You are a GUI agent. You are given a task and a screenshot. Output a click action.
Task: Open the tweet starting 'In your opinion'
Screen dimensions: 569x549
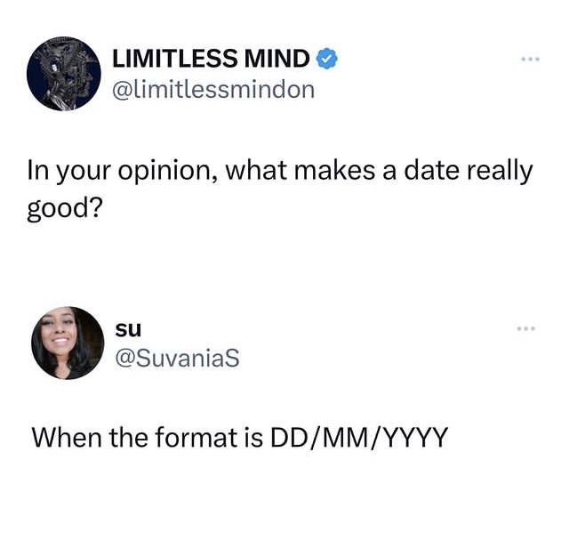click(x=280, y=190)
